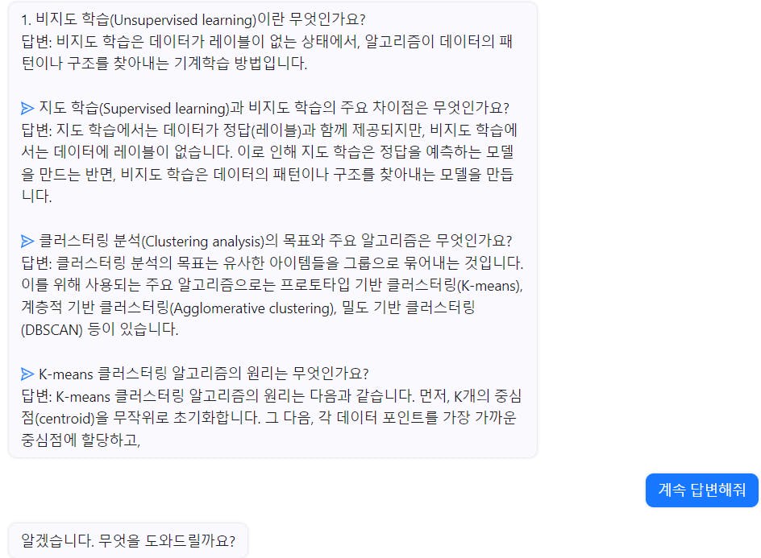Click the blue 계속 답변해줘 message bubble

point(702,490)
